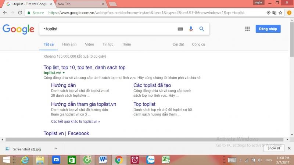Bookmark this page with the star icon

click(x=280, y=12)
